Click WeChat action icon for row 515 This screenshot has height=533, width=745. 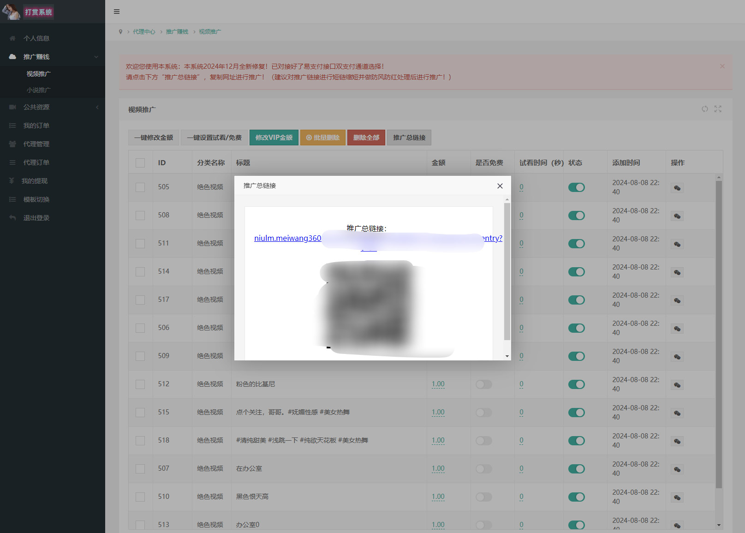point(677,413)
